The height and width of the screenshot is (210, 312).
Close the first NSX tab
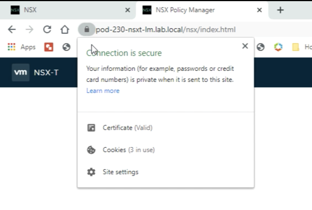tap(128, 10)
